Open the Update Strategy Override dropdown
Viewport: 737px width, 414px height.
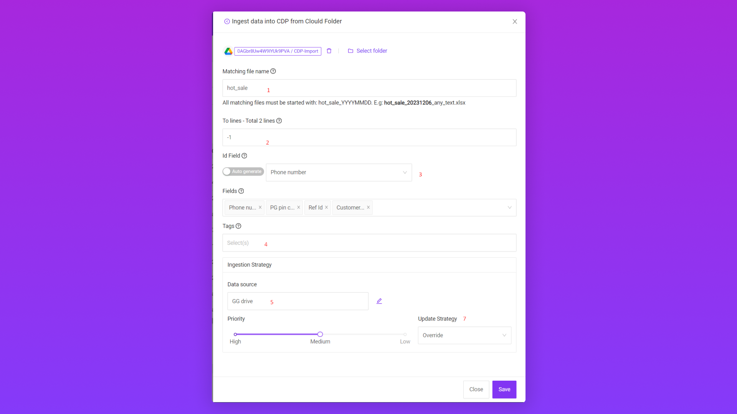tap(464, 335)
